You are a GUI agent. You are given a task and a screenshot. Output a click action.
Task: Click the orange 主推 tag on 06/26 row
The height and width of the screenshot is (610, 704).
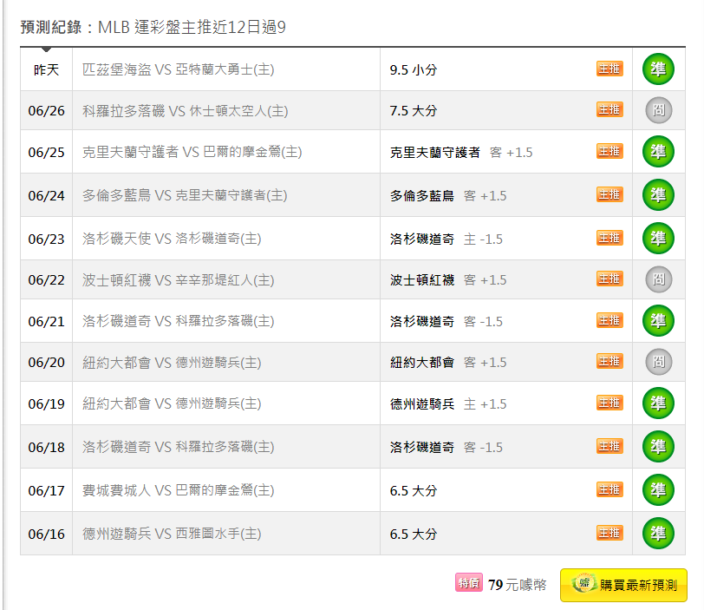click(x=609, y=109)
